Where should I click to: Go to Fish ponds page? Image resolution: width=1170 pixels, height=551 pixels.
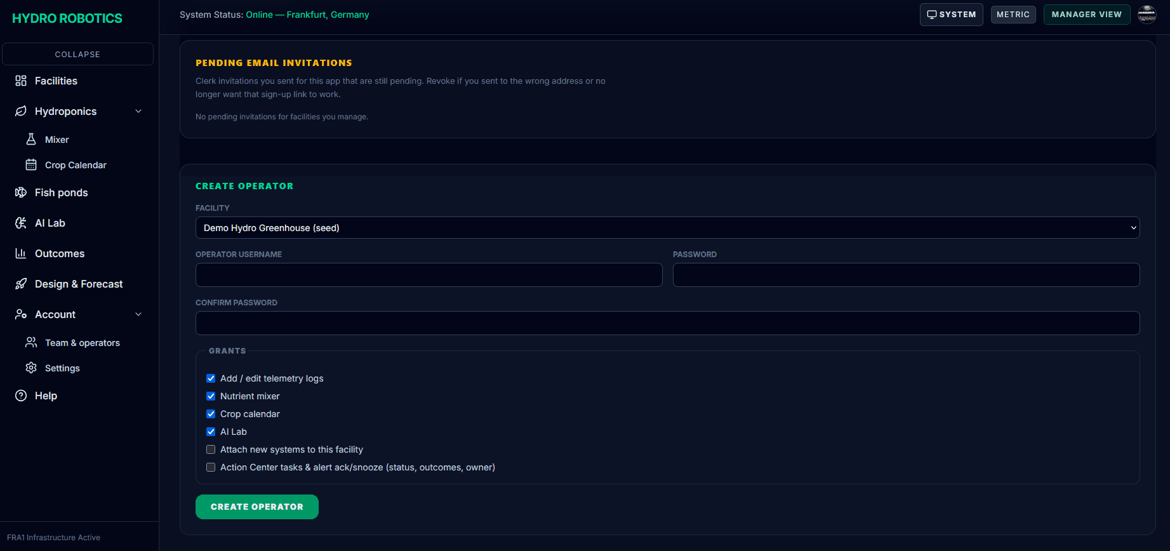coord(61,192)
